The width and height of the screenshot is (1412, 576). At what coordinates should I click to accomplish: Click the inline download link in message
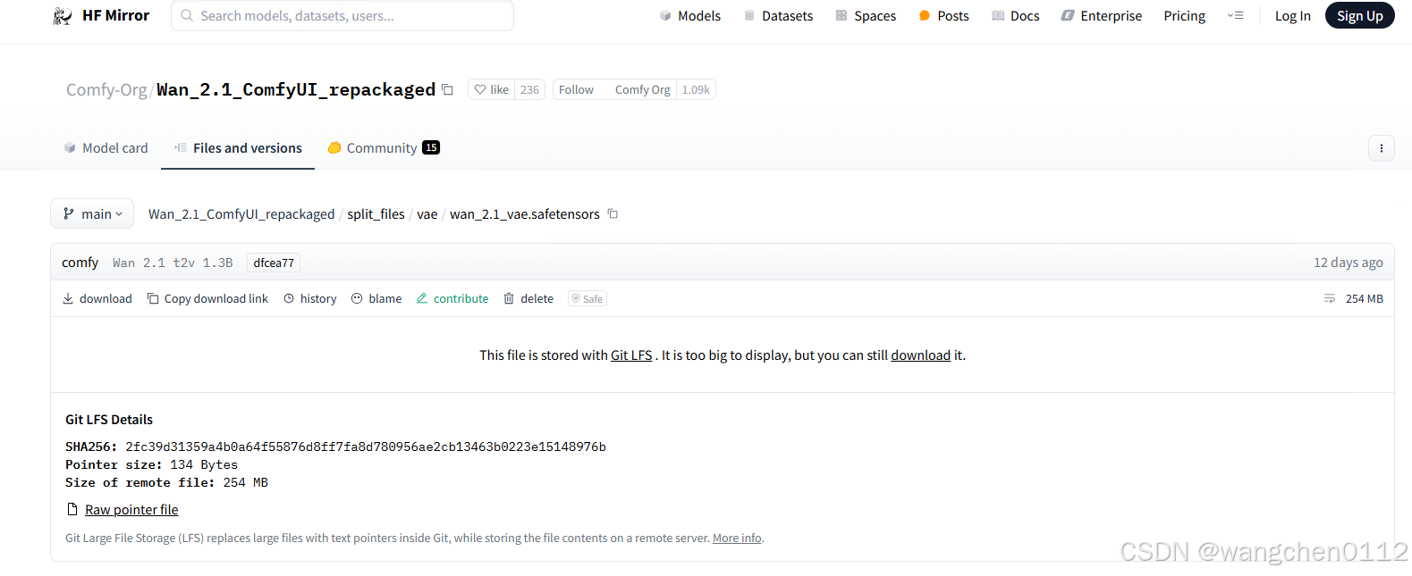(x=920, y=355)
